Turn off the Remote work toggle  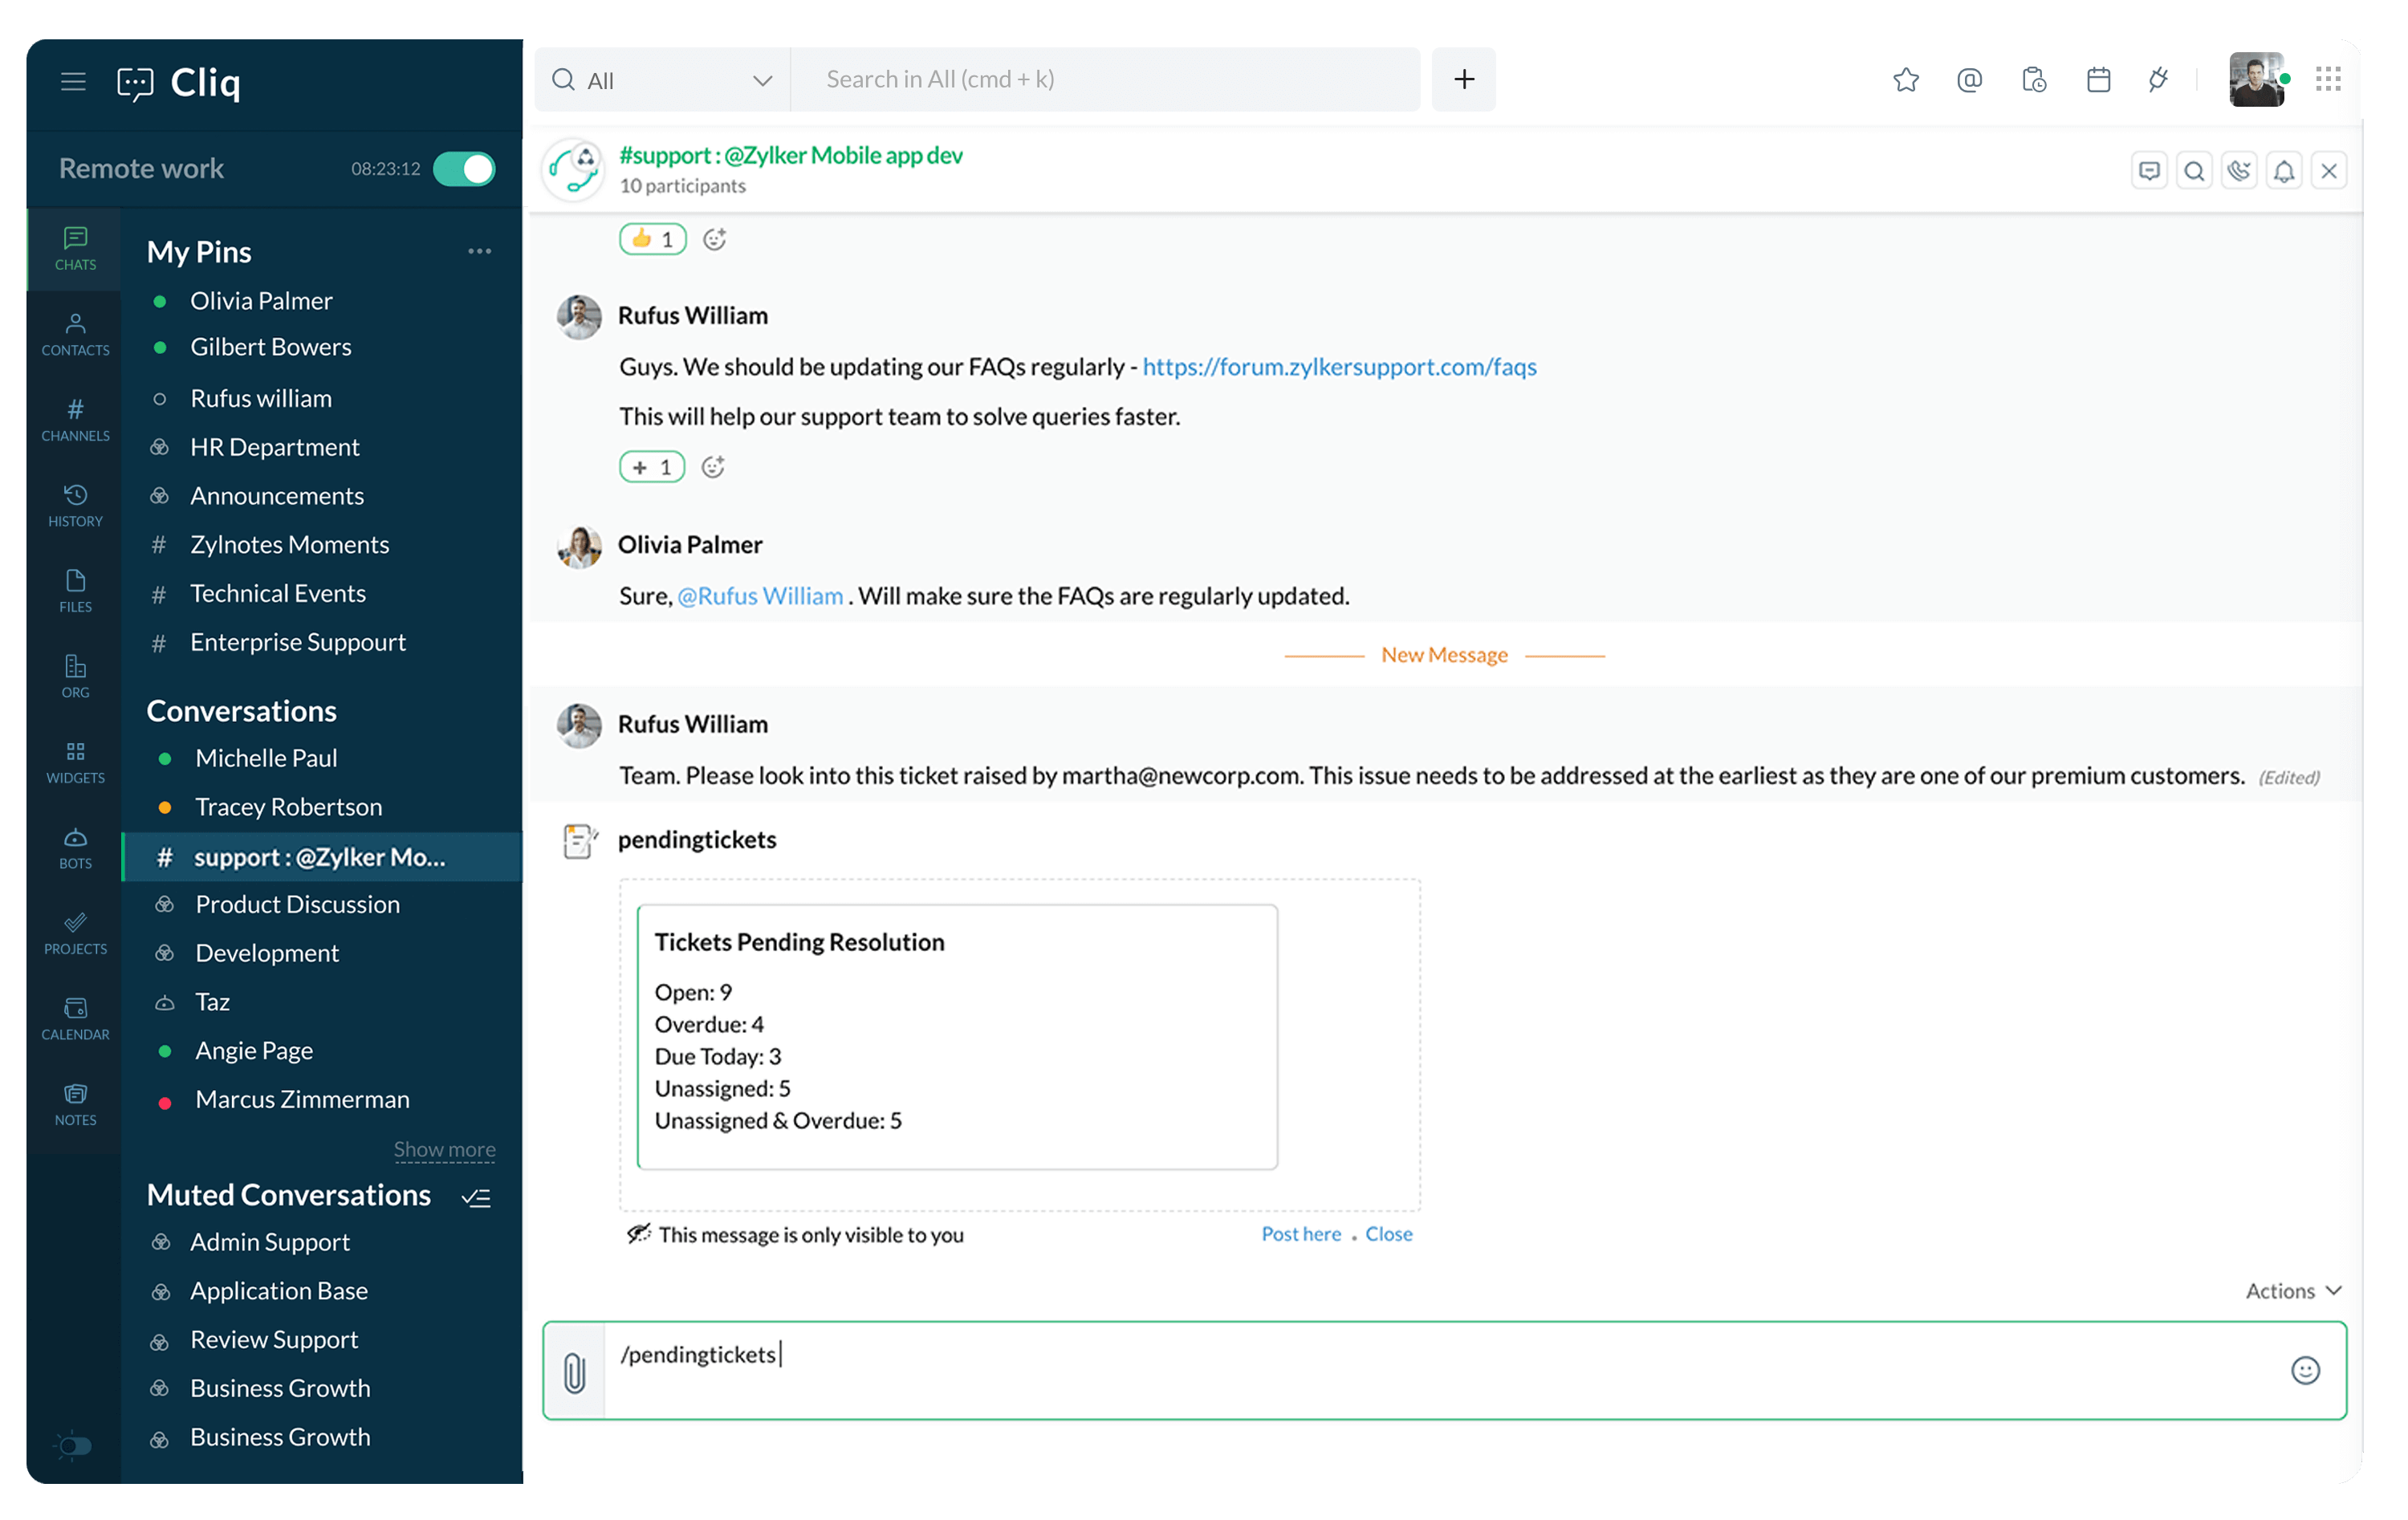point(464,169)
